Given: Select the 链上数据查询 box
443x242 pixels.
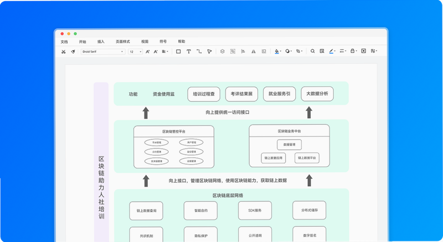Looking at the screenshot, I should coord(146,211).
